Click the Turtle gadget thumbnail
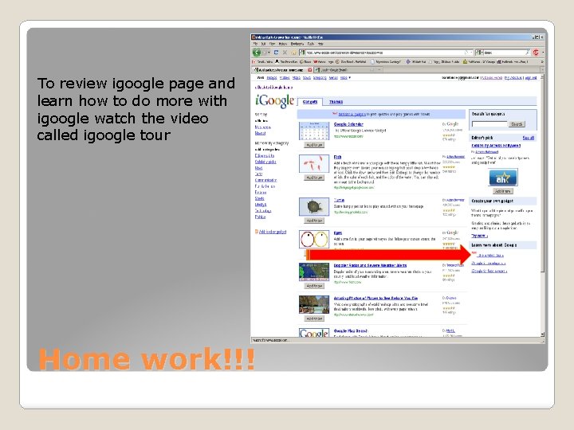The height and width of the screenshot is (430, 574). click(314, 207)
